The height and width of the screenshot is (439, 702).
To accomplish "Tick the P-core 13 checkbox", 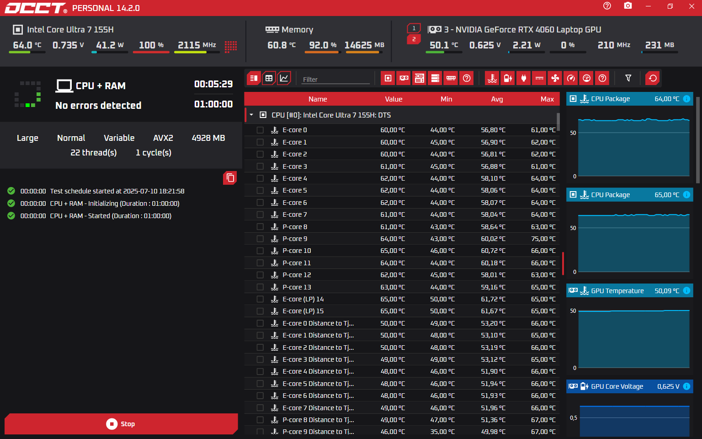I will tap(260, 287).
